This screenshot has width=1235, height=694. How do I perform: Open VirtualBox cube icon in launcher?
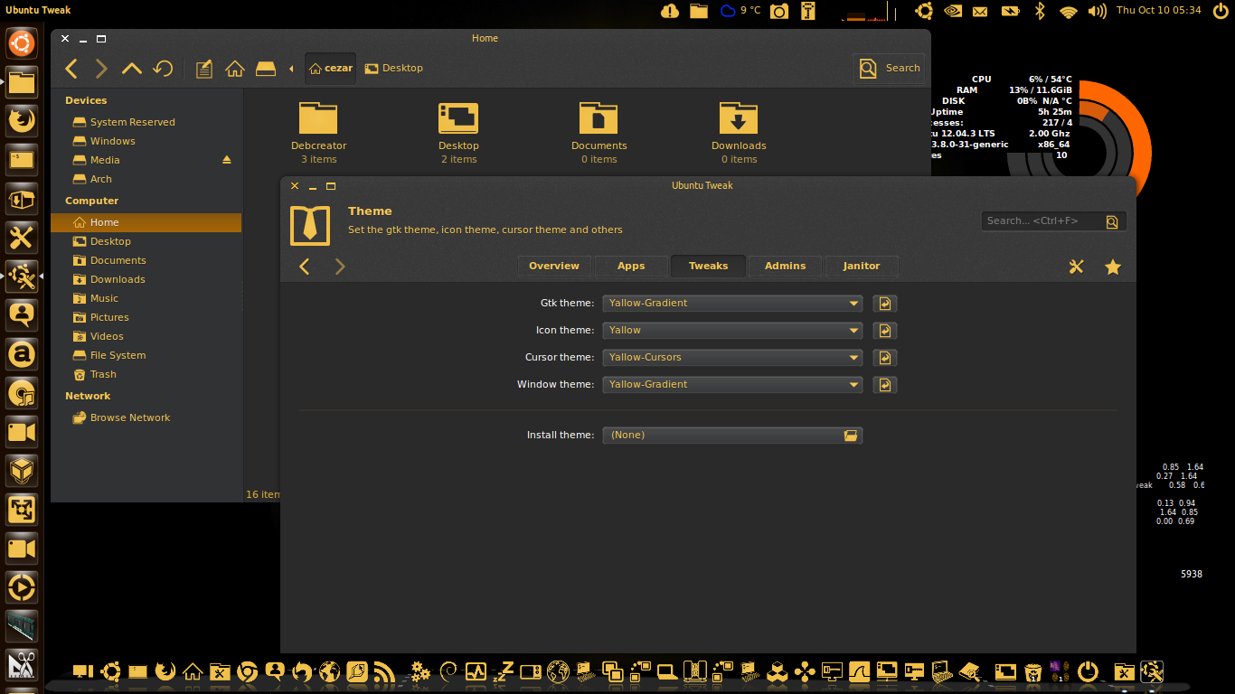(22, 471)
